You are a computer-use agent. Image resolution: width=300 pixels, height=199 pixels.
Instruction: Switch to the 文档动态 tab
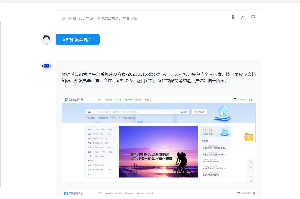205,141
